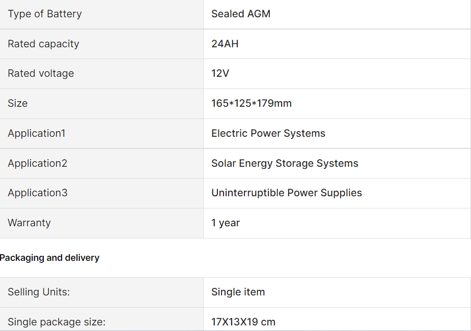Image resolution: width=471 pixels, height=331 pixels.
Task: Select Solar Energy Storage Systems text
Action: pos(285,163)
